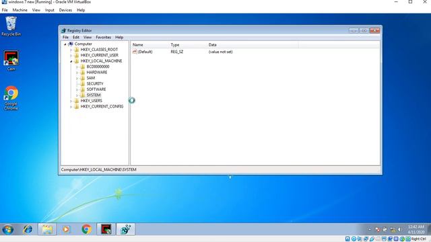This screenshot has width=431, height=242.
Task: Select the Registry Editor taskbar button
Action: coord(126,229)
